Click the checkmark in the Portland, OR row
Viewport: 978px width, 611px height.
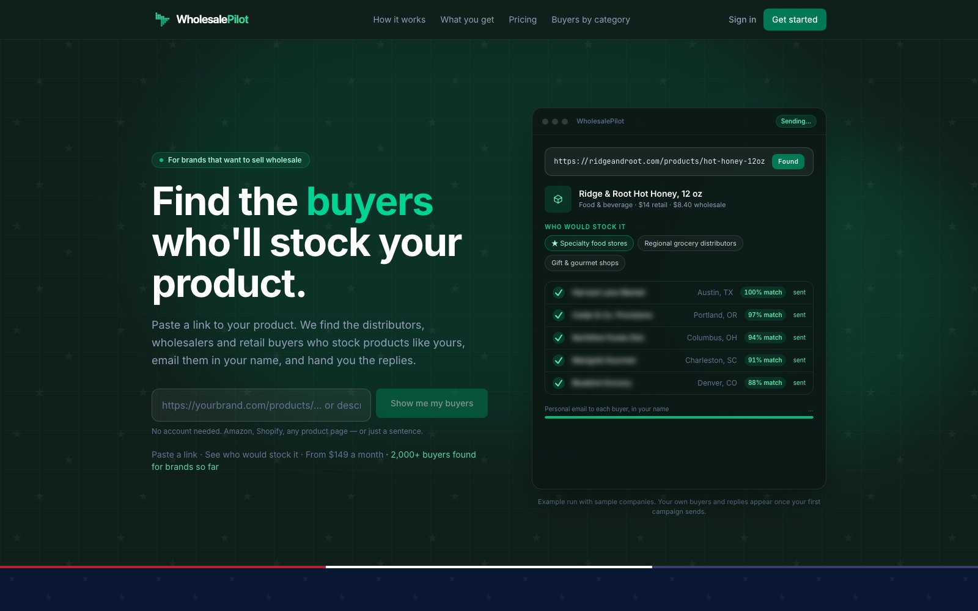click(559, 315)
